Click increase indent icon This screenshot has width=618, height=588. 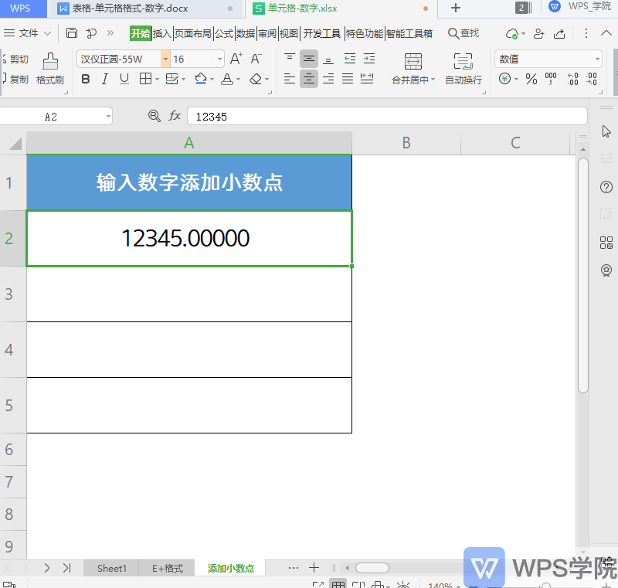[369, 59]
